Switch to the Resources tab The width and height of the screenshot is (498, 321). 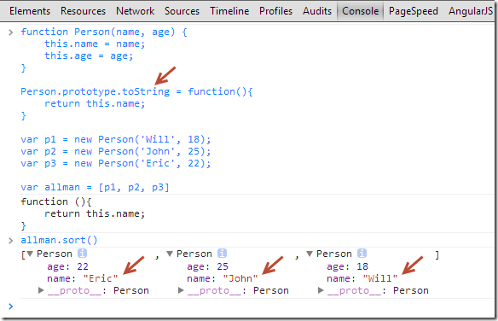coord(84,11)
